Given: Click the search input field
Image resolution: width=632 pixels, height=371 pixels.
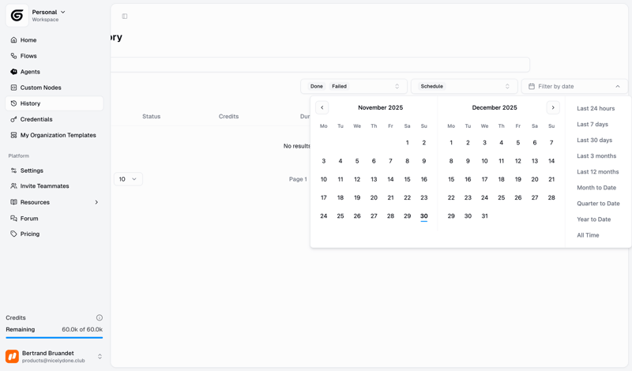Looking at the screenshot, I should click(x=320, y=65).
